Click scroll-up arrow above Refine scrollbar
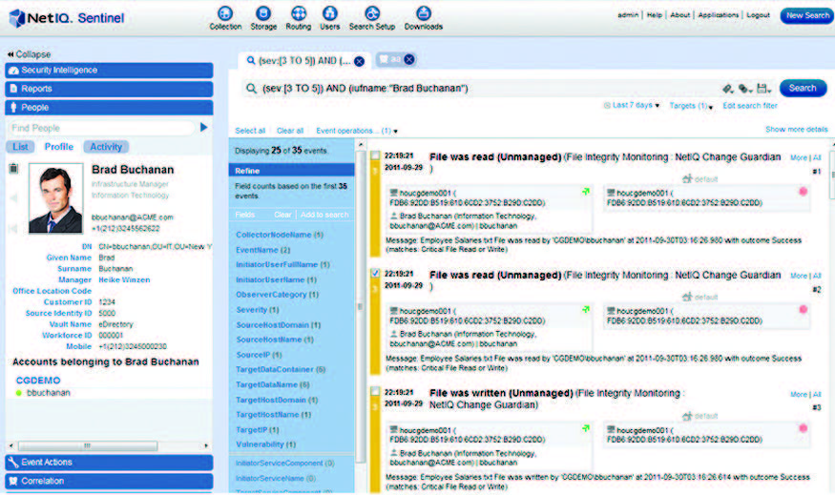The height and width of the screenshot is (495, 835). (361, 145)
